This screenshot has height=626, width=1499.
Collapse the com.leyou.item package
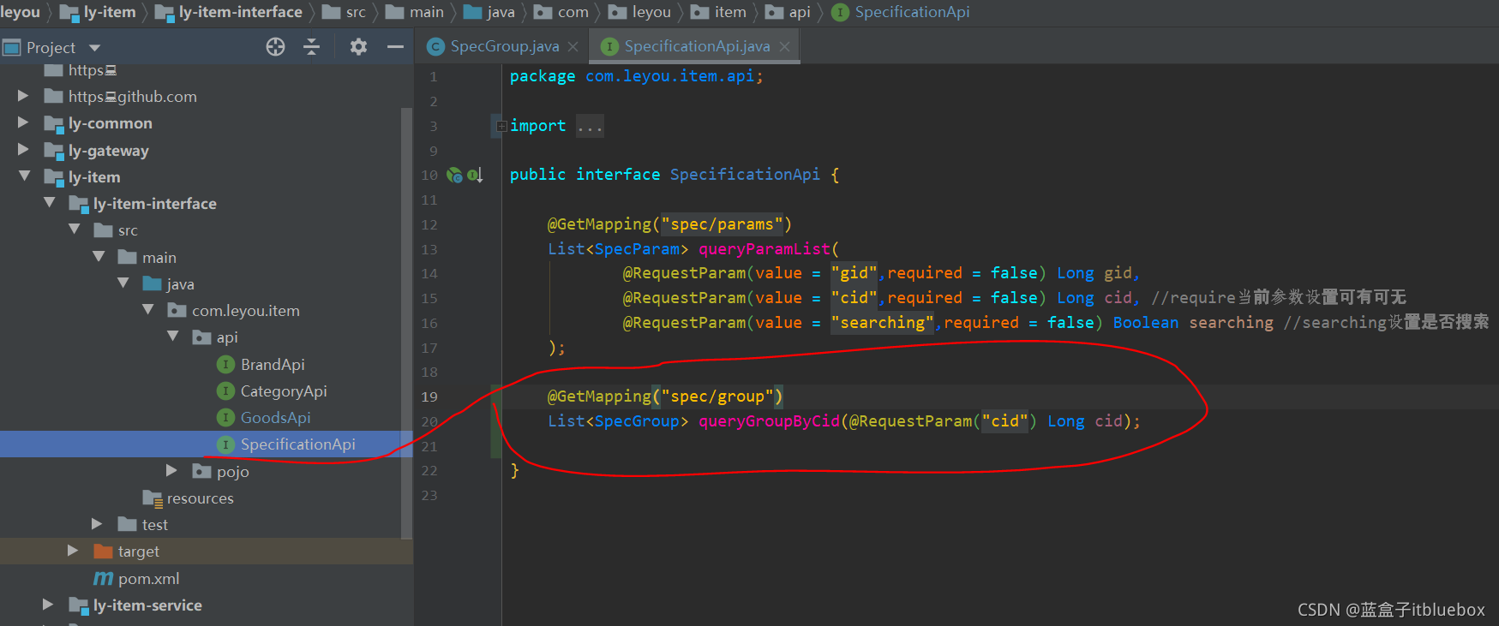click(x=148, y=309)
